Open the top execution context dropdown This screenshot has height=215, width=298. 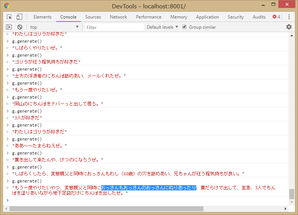(54, 27)
